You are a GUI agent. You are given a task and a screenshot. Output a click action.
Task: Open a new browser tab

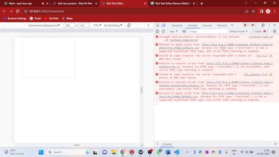[x=201, y=3]
